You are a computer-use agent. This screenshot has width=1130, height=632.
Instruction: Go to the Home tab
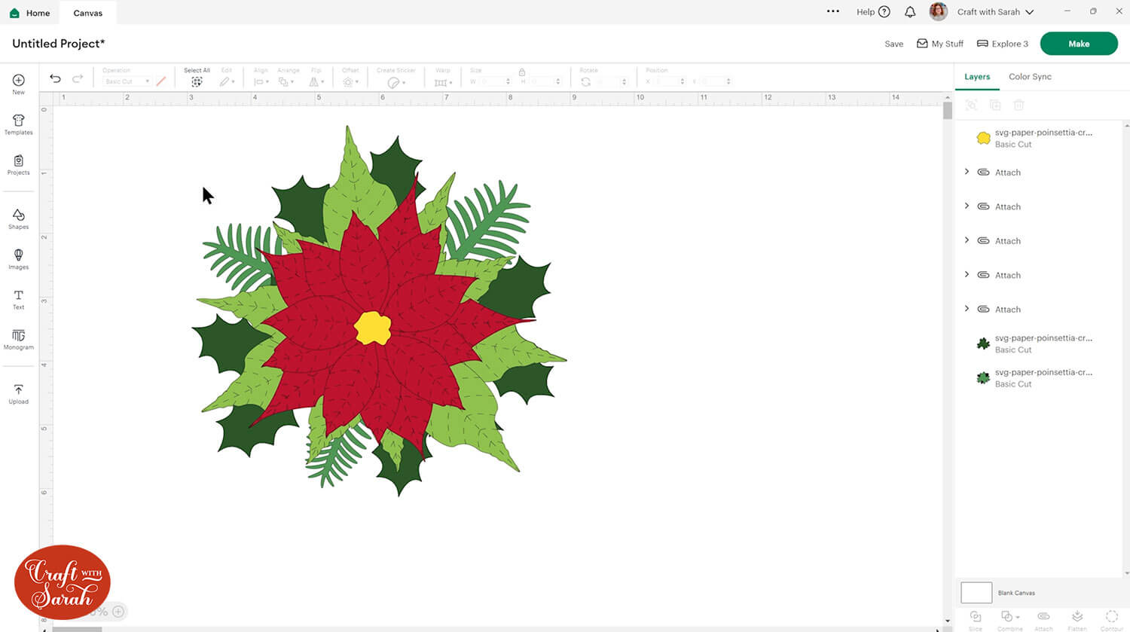coord(29,13)
